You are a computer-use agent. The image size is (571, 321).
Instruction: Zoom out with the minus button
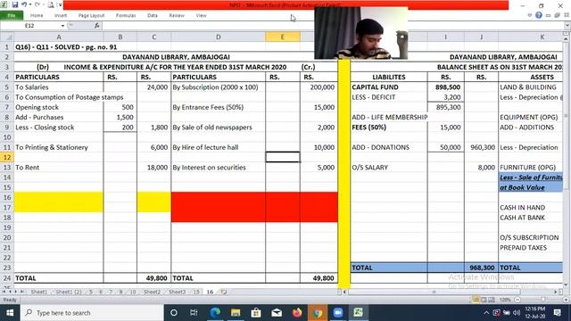(x=517, y=300)
